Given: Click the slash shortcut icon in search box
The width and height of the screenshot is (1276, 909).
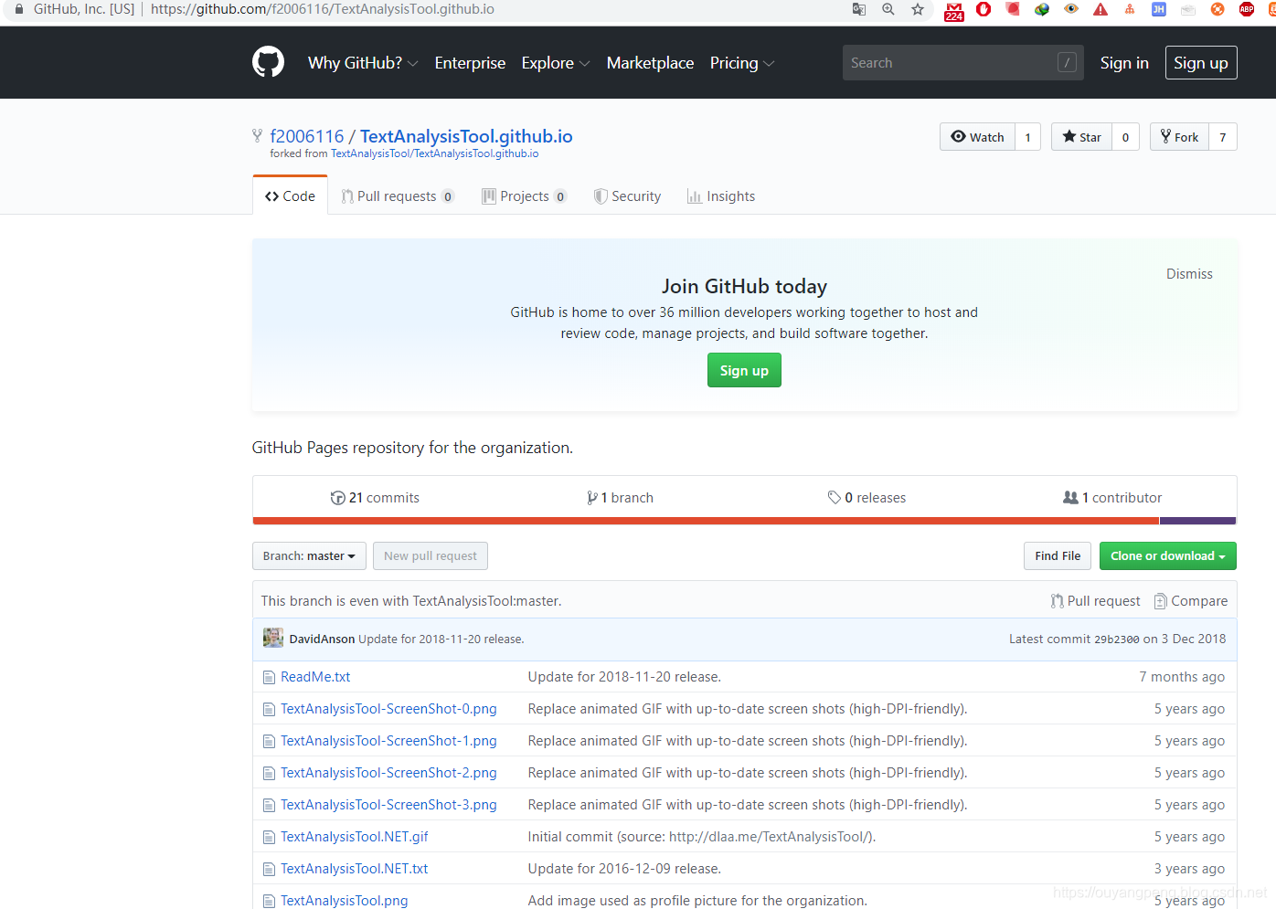Looking at the screenshot, I should [1067, 62].
